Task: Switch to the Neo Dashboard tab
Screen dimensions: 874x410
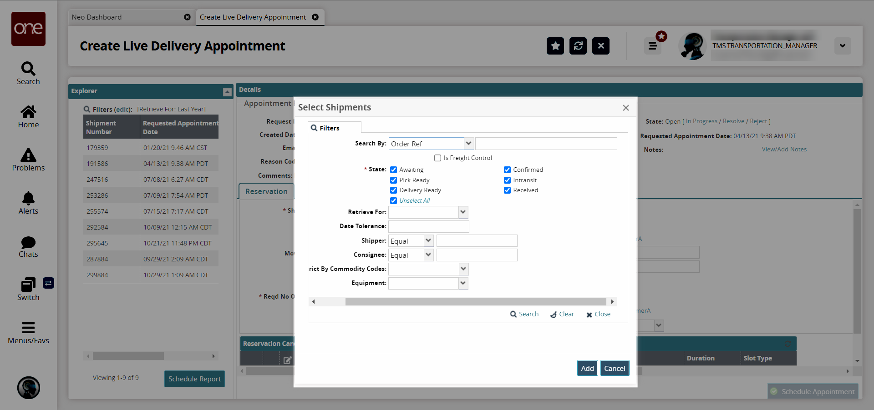Action: [x=97, y=17]
